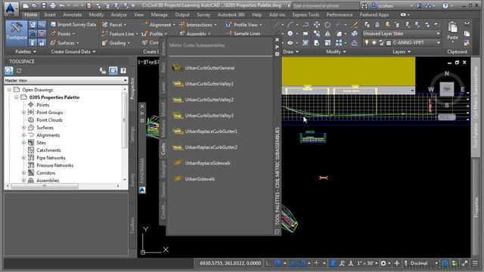Open the Prospector tab of Toolspace
This screenshot has height=272, width=484.
tap(132, 88)
